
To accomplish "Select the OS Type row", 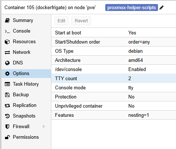I will pyautogui.click(x=114, y=51).
